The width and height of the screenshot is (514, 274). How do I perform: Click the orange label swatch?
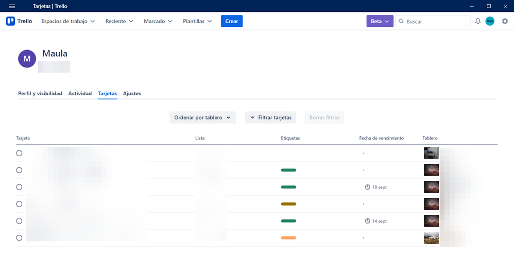288,238
